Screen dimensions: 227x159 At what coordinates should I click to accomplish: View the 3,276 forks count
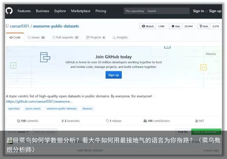click(216, 26)
